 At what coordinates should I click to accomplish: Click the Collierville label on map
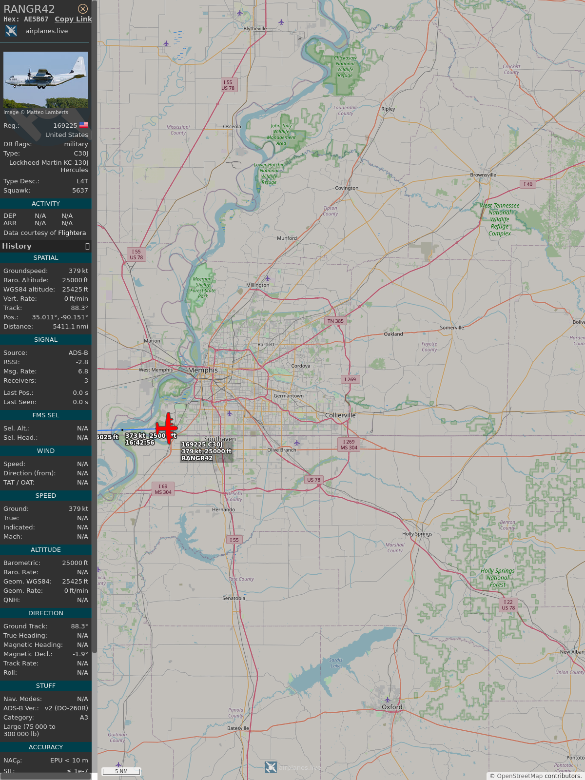tap(340, 415)
